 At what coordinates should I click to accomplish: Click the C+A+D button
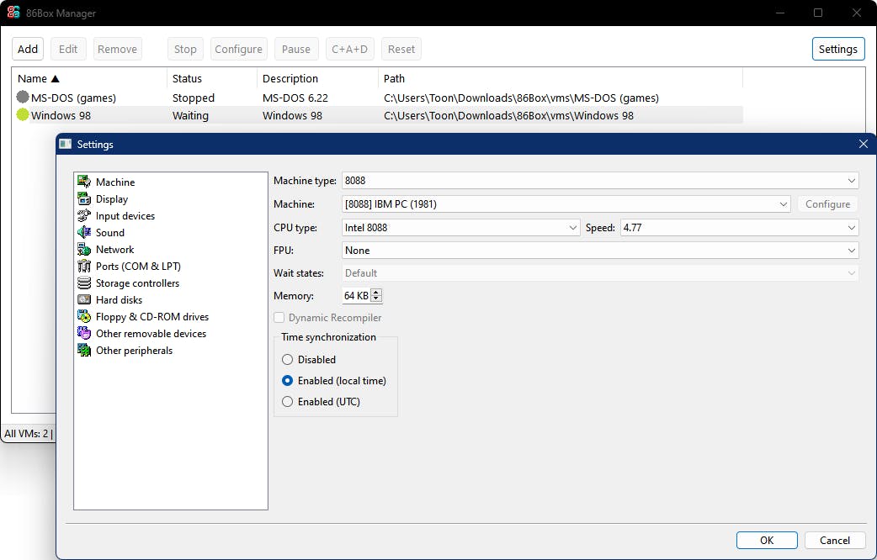pos(349,49)
